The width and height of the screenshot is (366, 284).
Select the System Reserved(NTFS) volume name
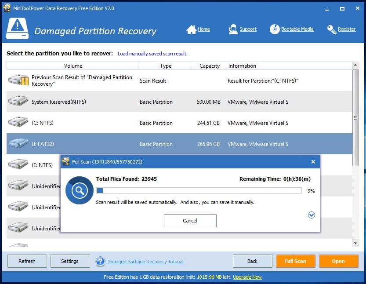pyautogui.click(x=59, y=102)
